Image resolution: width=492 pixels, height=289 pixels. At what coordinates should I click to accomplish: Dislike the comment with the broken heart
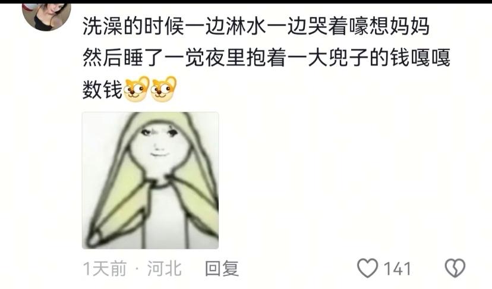point(455,268)
